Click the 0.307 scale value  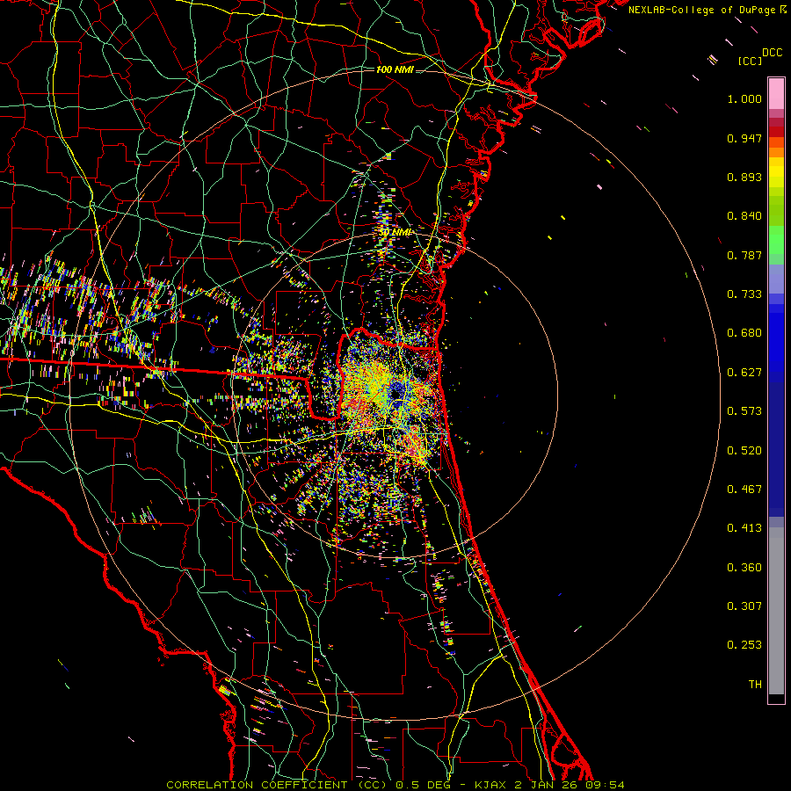pos(744,606)
